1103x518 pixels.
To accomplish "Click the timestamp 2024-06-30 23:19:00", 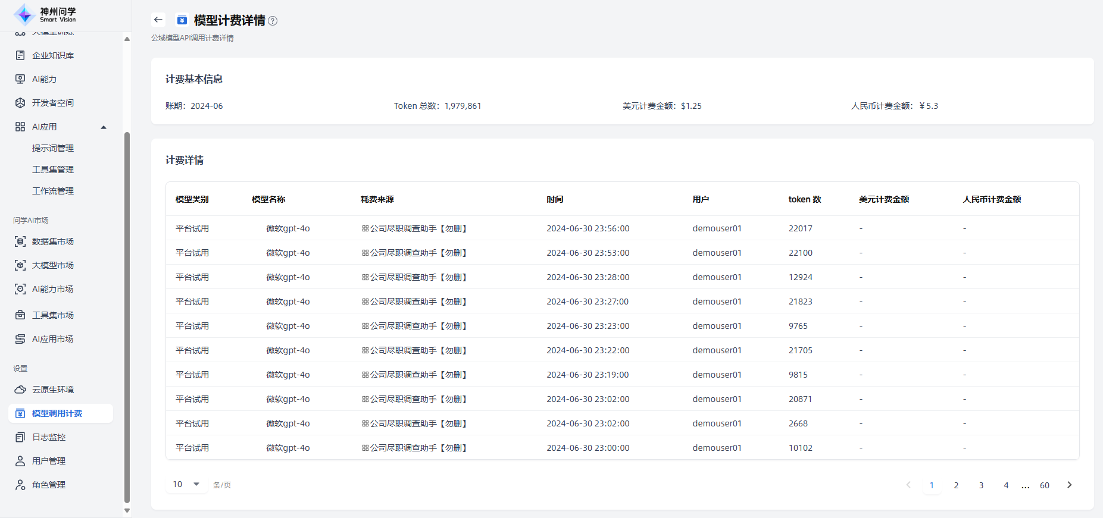I will click(x=588, y=375).
